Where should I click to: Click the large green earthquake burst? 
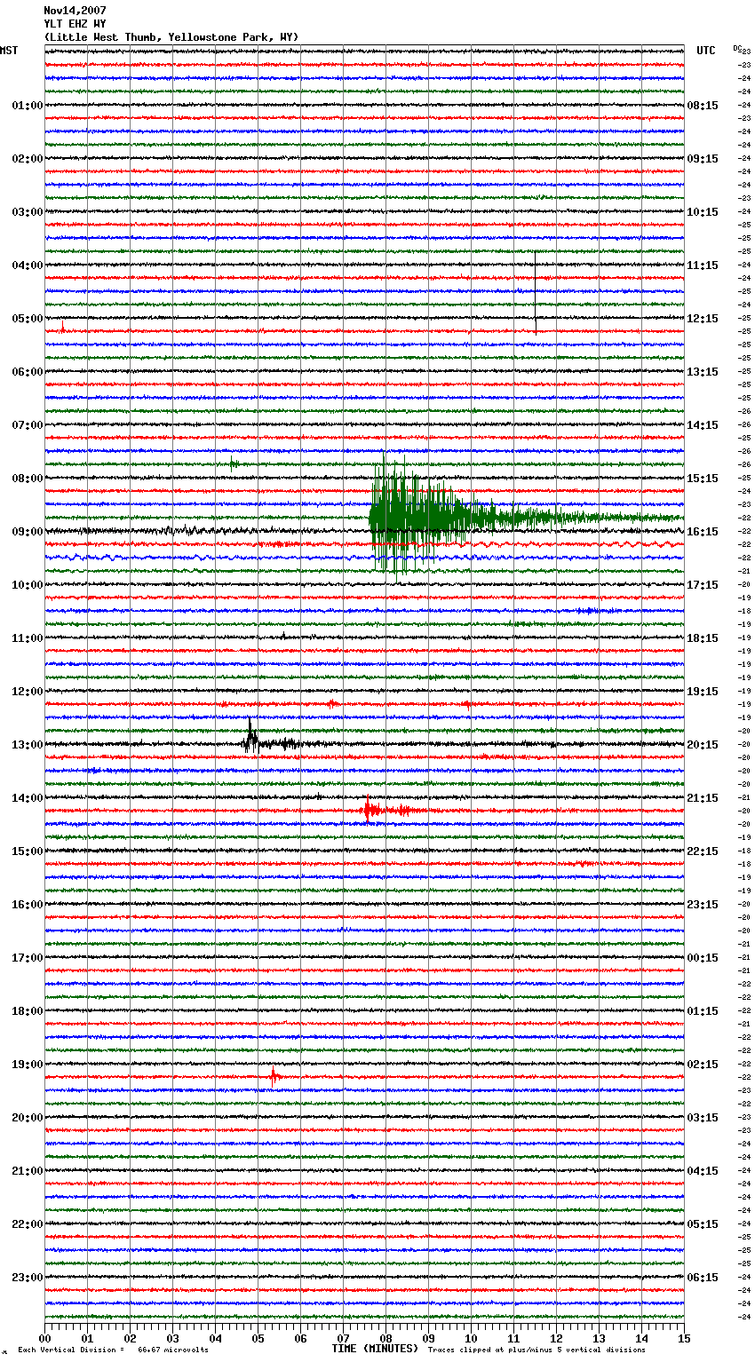pos(426,515)
